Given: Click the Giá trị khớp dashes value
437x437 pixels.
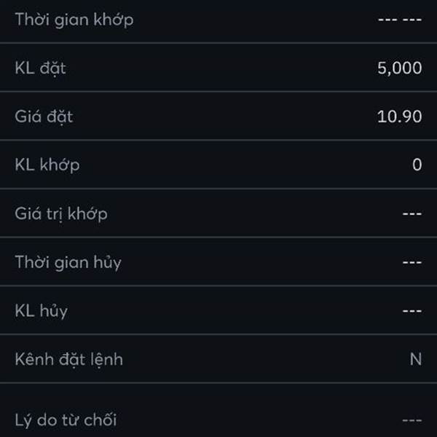Looking at the screenshot, I should click(412, 213).
